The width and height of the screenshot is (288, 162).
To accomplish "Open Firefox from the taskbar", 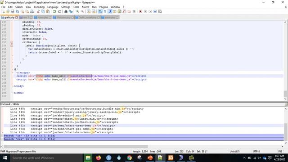I will pos(99,158).
